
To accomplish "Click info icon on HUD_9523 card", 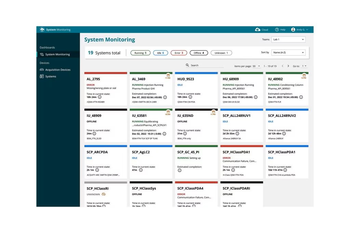I will pos(190,97).
